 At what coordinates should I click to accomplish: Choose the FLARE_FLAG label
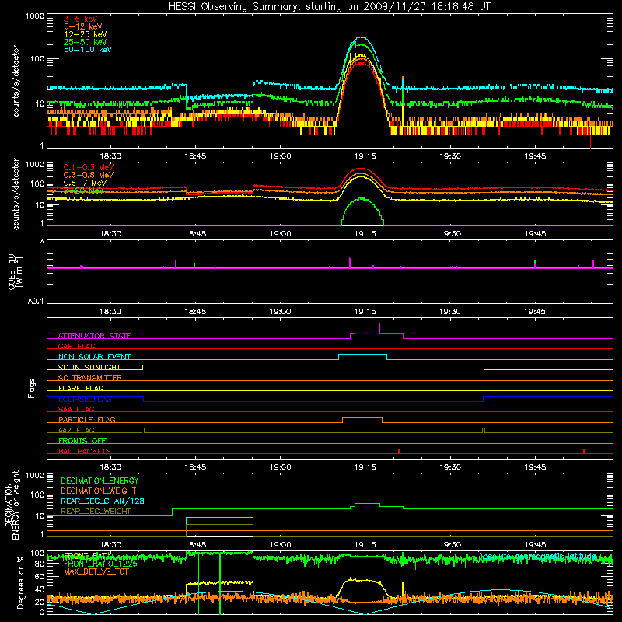(81, 388)
